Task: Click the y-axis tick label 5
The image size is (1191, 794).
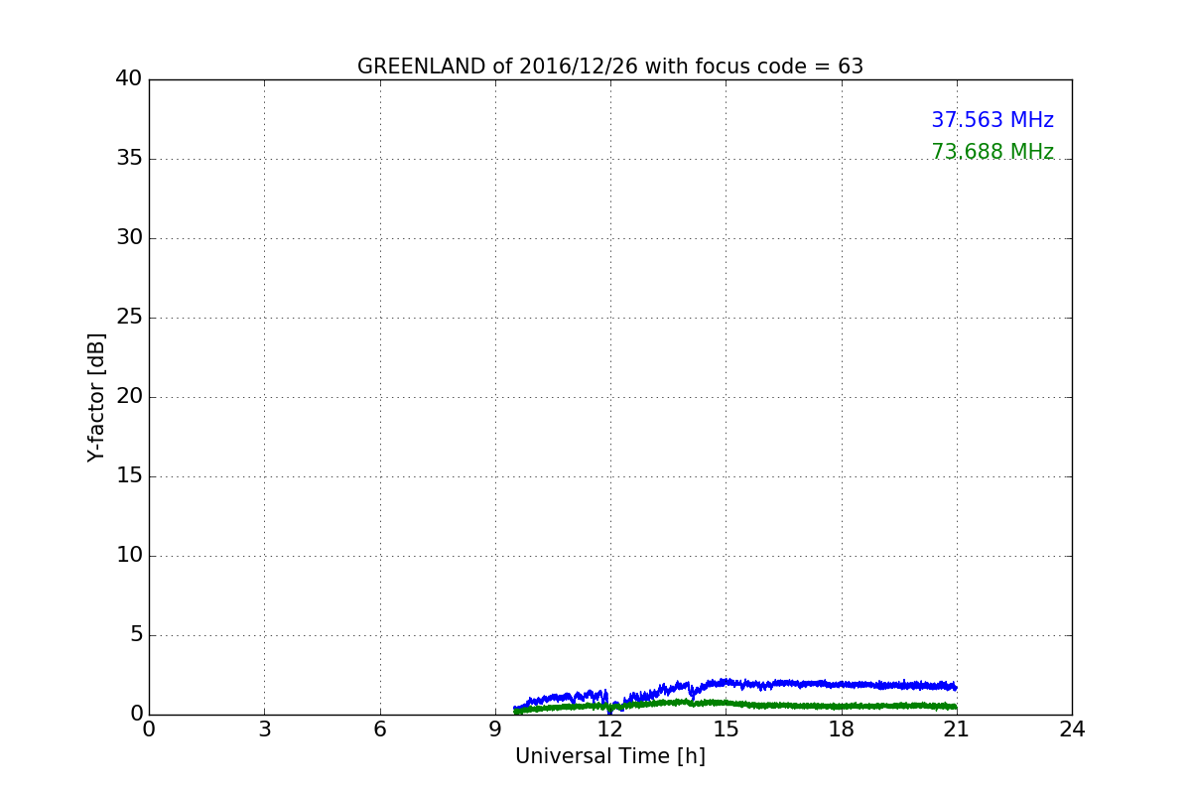Action: point(136,635)
